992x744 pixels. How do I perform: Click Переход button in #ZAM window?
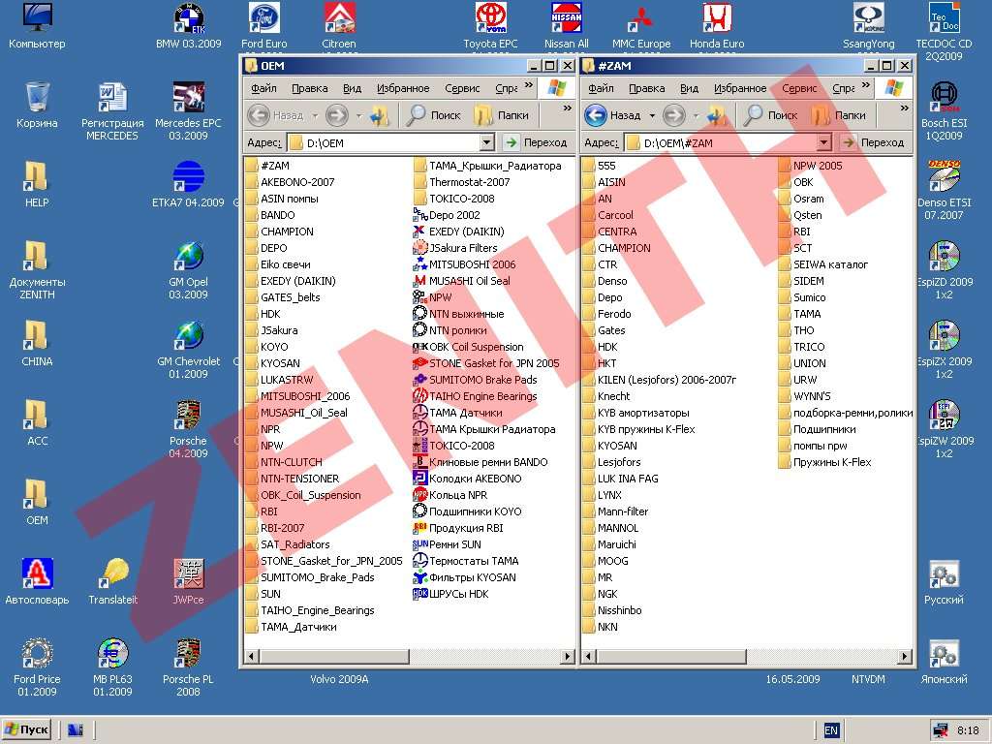click(x=874, y=142)
